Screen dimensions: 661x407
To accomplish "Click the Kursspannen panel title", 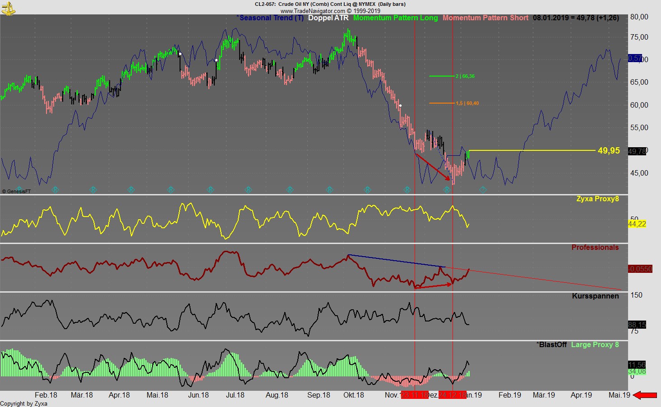I will click(595, 296).
